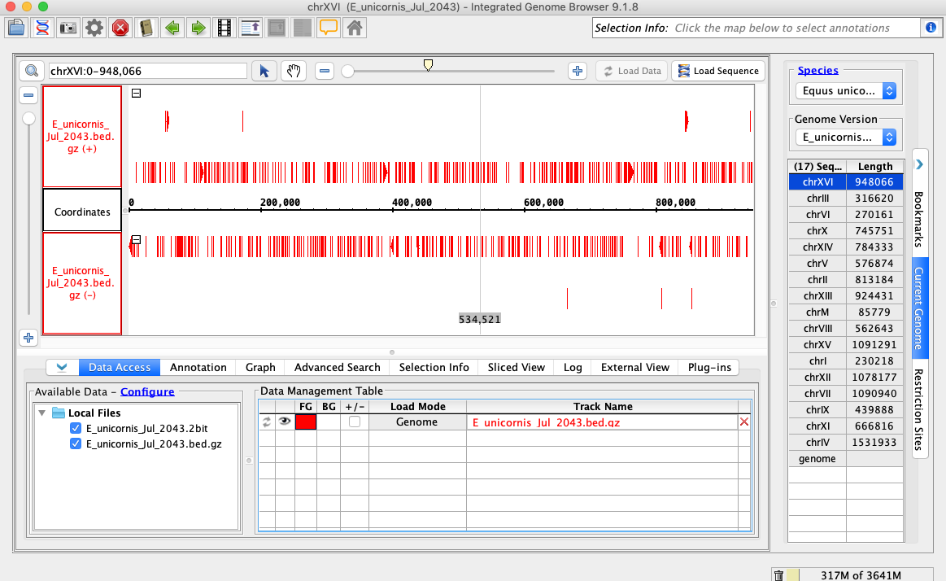
Task: Go forward with green right arrow
Action: tap(198, 28)
